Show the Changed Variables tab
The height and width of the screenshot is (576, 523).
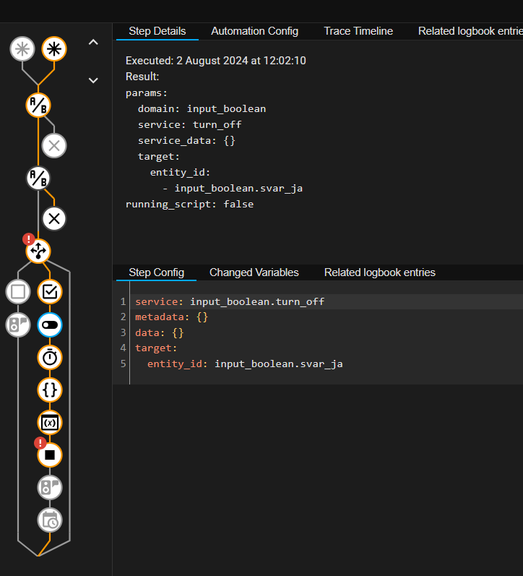[x=254, y=272]
